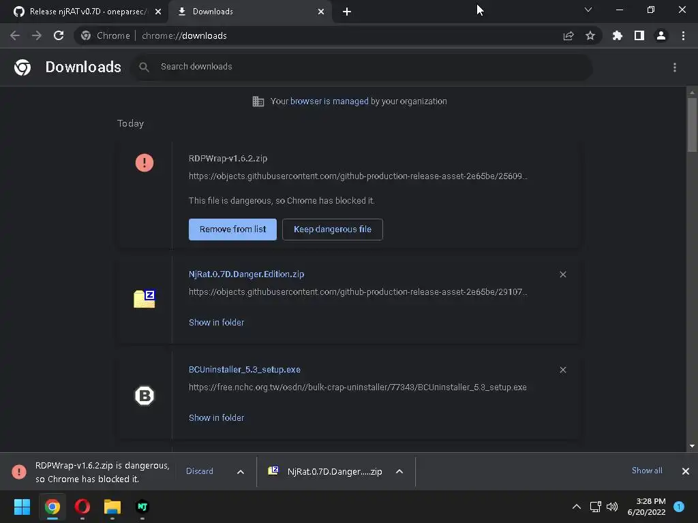Image resolution: width=698 pixels, height=523 pixels.
Task: Open the profile avatar icon
Action: (x=661, y=35)
